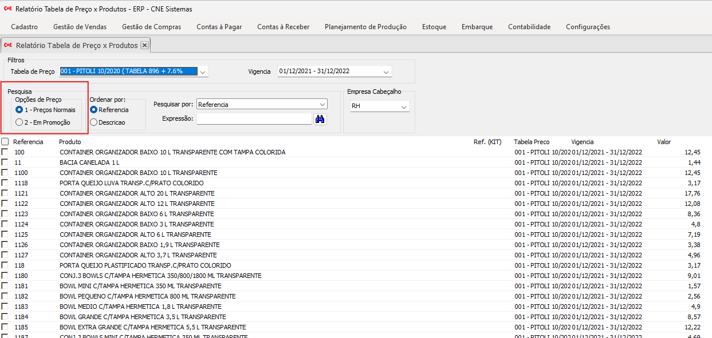Click the CNE logo in title bar
The height and width of the screenshot is (338, 712).
click(x=8, y=9)
